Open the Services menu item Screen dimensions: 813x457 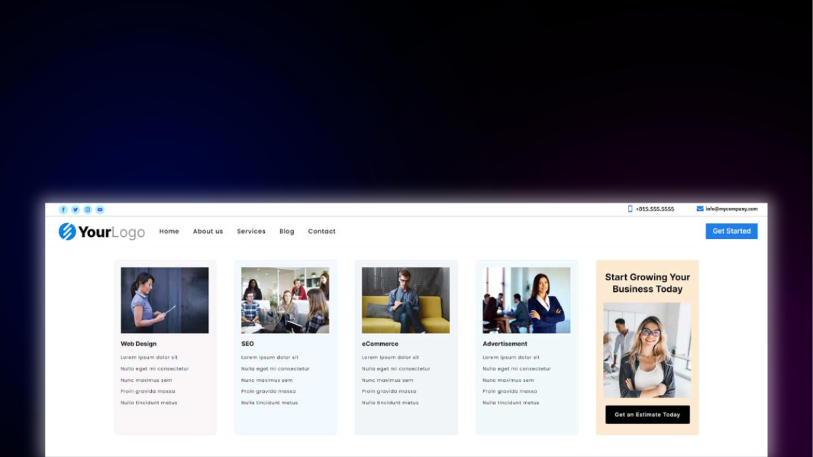[x=251, y=232]
